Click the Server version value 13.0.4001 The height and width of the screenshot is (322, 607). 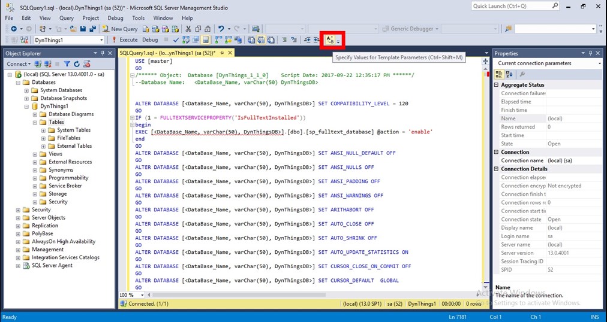coord(558,253)
